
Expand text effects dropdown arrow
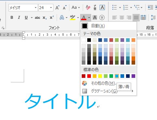66,18
